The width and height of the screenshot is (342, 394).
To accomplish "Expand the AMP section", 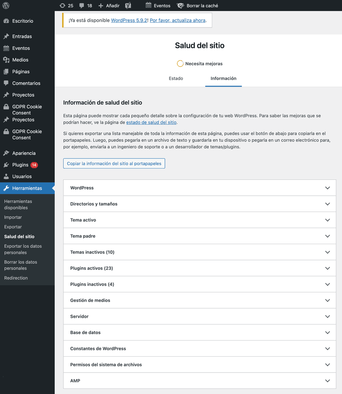I will pyautogui.click(x=200, y=381).
